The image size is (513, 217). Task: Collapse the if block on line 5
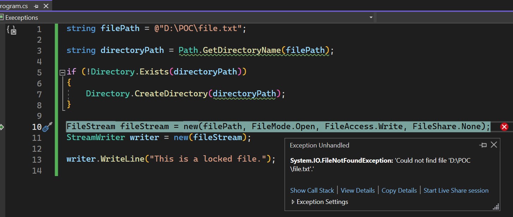click(62, 72)
